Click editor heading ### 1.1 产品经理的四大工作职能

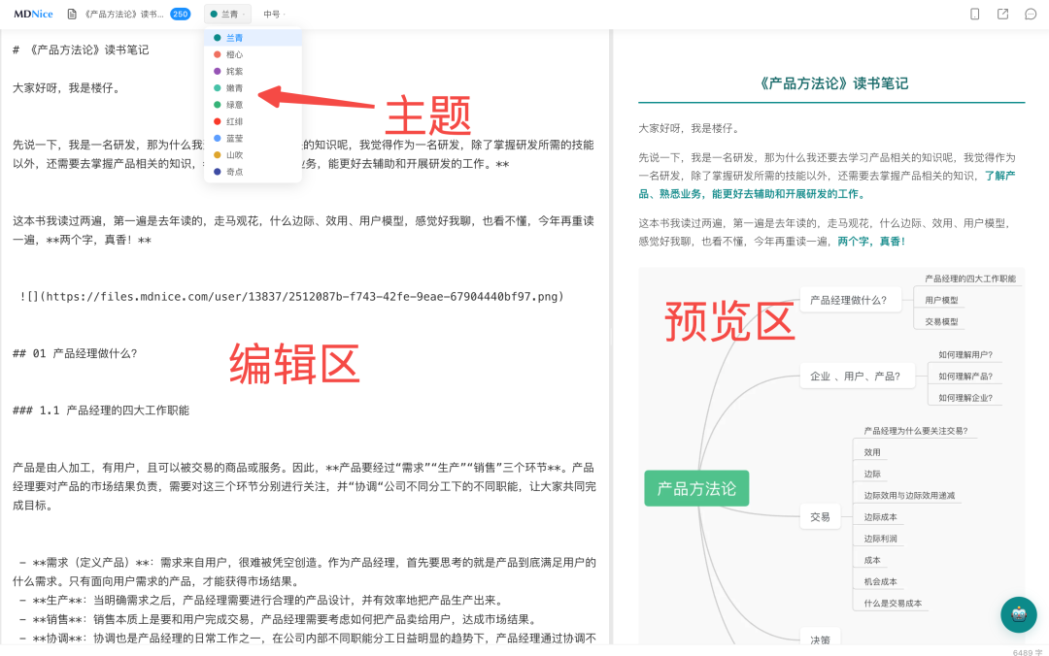[101, 410]
